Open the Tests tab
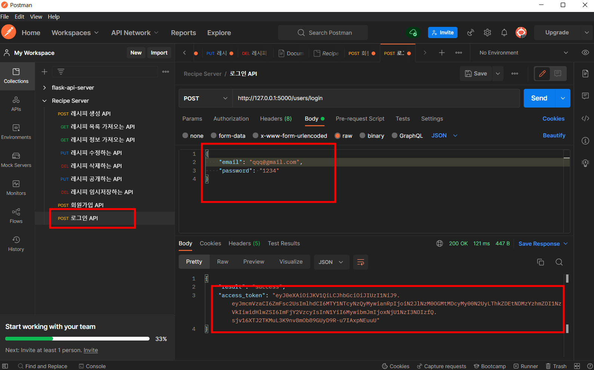Screen dimensions: 594x370 pyautogui.click(x=403, y=119)
